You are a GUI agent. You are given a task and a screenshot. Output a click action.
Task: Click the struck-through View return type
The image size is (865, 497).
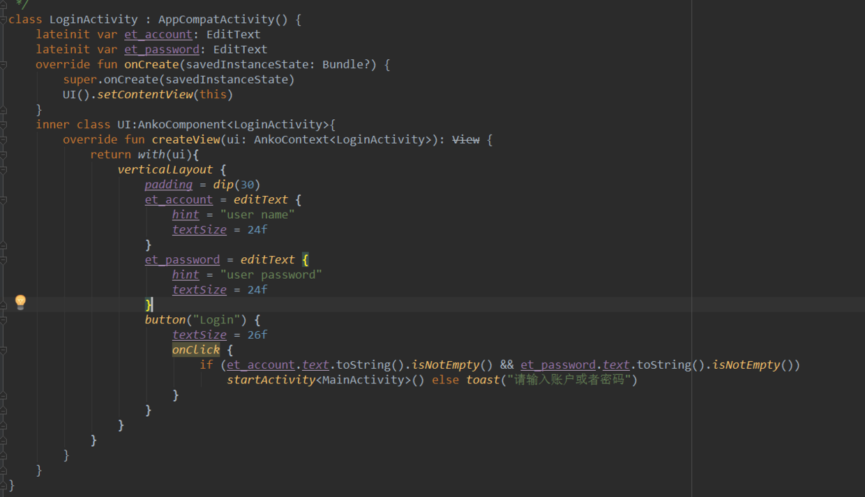[466, 139]
